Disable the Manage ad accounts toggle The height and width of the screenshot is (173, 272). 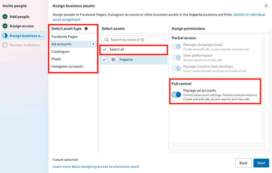[176, 95]
